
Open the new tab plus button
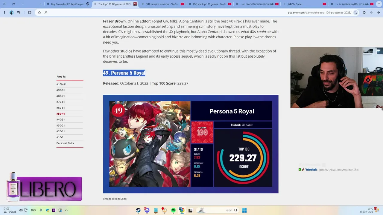(x=41, y=4)
